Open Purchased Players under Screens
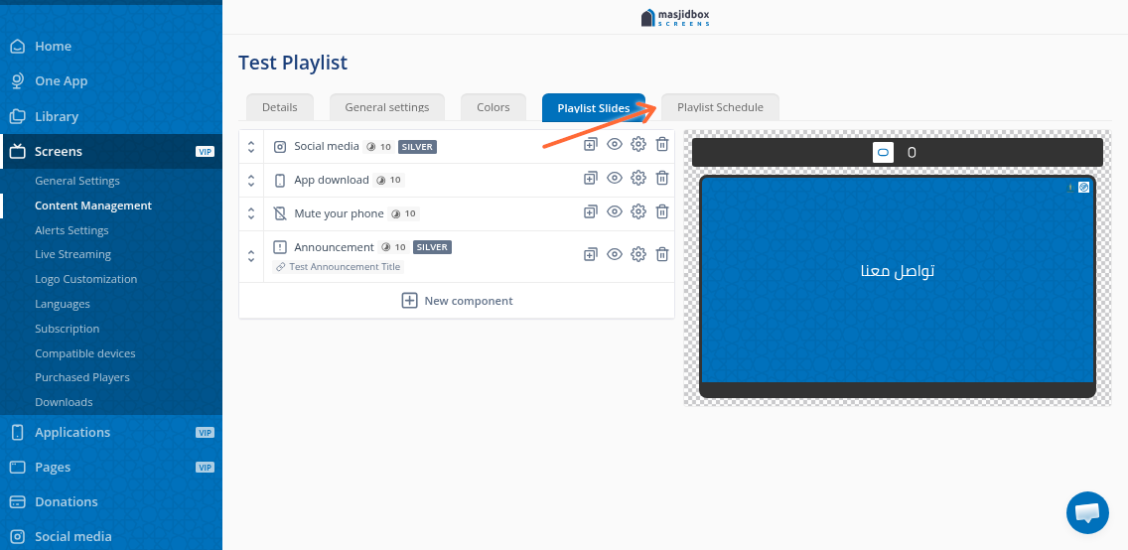This screenshot has width=1128, height=550. point(82,377)
